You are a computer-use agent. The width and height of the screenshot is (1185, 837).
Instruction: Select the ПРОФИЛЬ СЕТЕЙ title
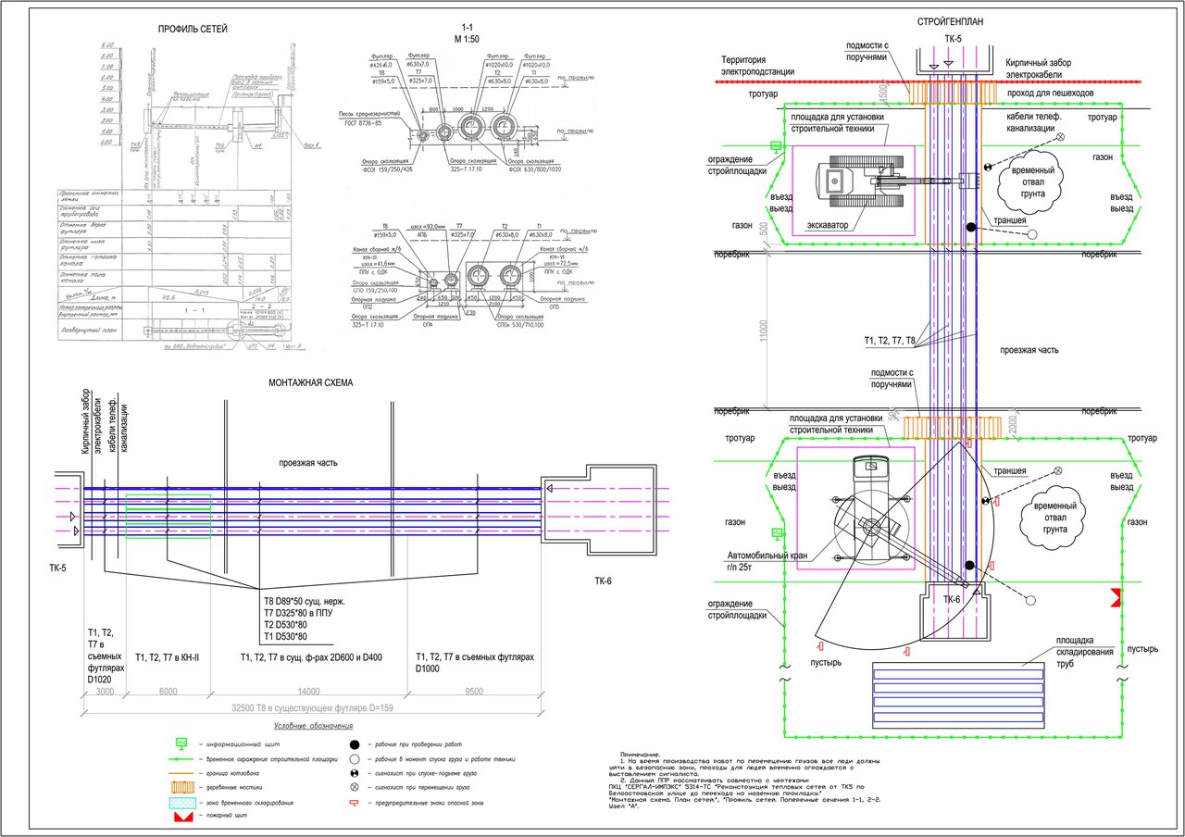click(193, 29)
